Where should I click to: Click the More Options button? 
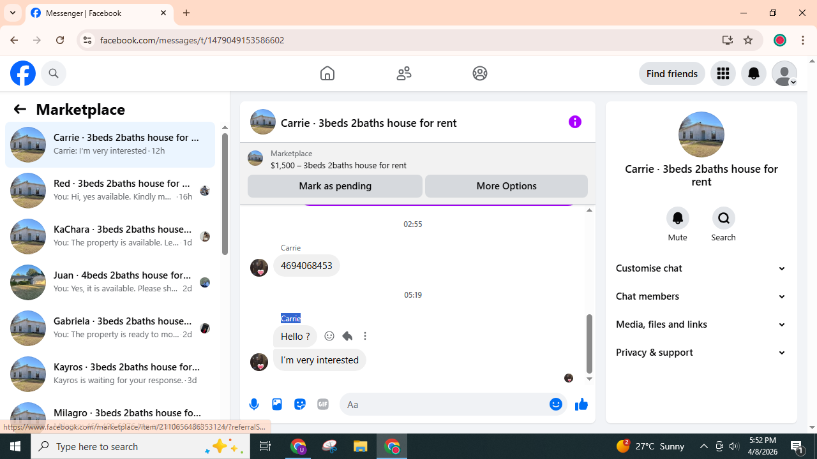coord(506,186)
